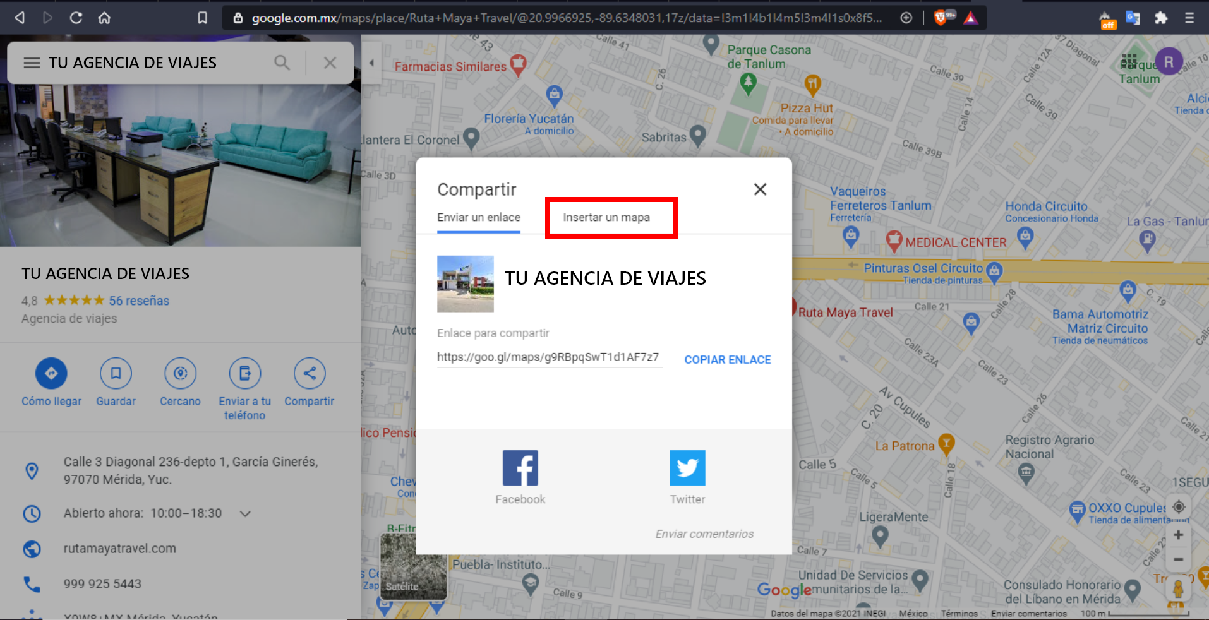The image size is (1209, 620).
Task: Expand the opening hours chevron
Action: click(245, 513)
